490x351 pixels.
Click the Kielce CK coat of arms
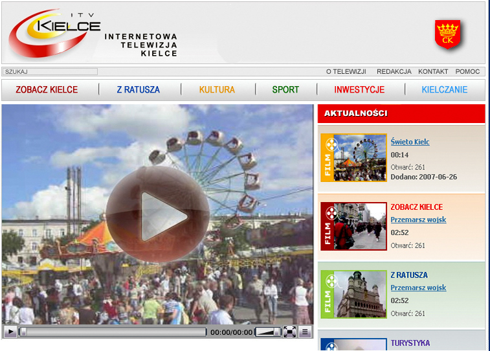click(x=447, y=34)
